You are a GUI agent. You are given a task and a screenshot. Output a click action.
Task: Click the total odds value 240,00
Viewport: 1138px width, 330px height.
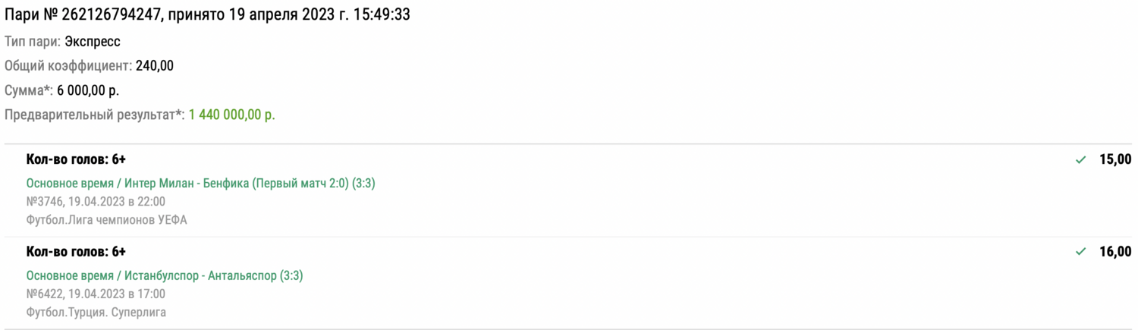(x=155, y=66)
